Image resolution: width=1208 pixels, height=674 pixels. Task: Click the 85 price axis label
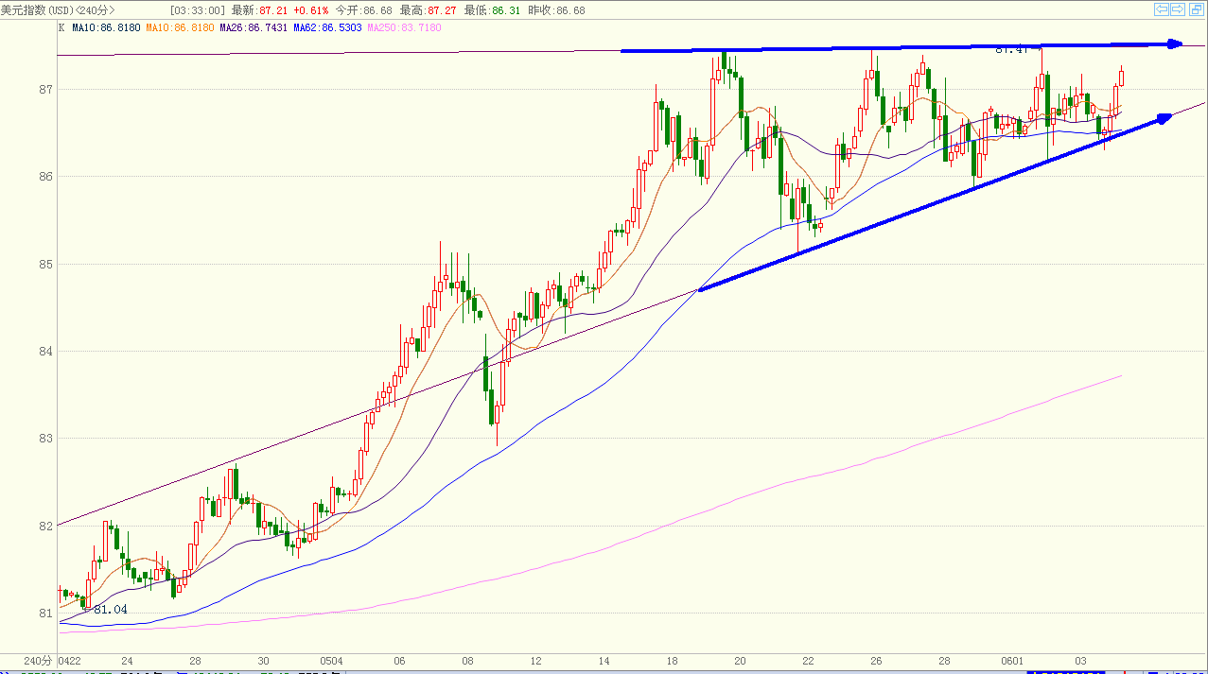(x=44, y=265)
